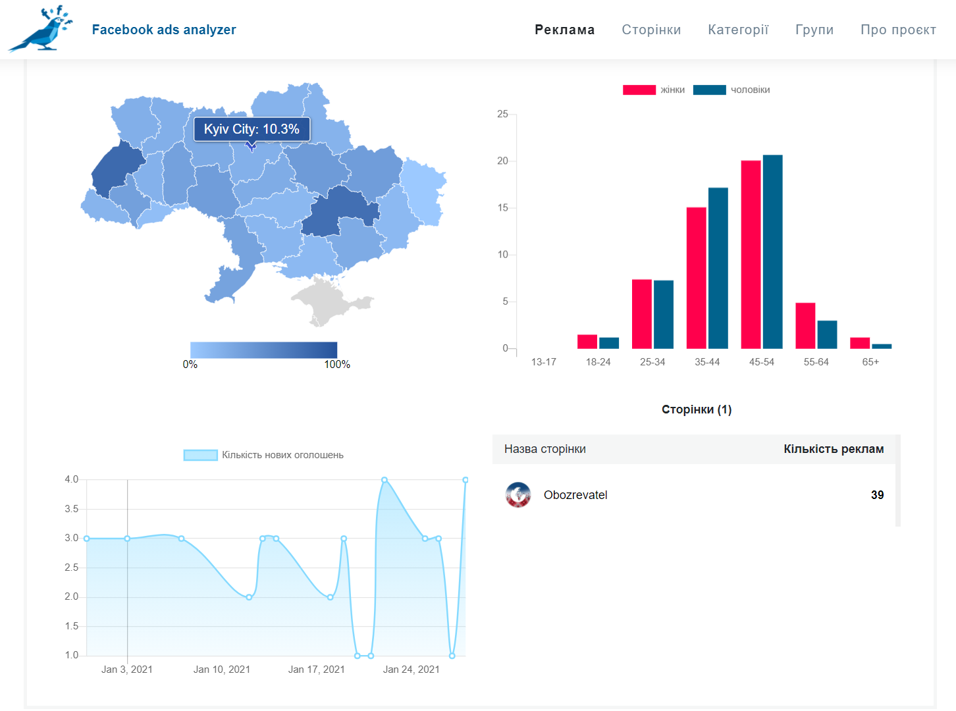The image size is (956, 711).
Task: Select the gray Crimea region on map
Action: pos(329,301)
